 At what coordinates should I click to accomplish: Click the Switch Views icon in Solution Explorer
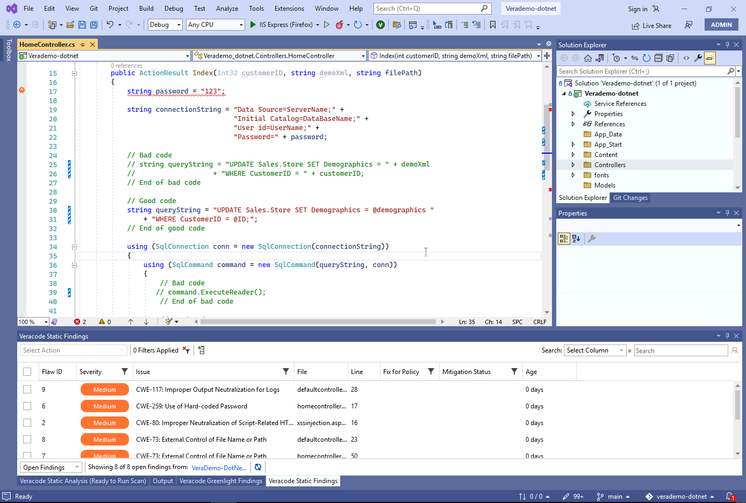[x=600, y=58]
